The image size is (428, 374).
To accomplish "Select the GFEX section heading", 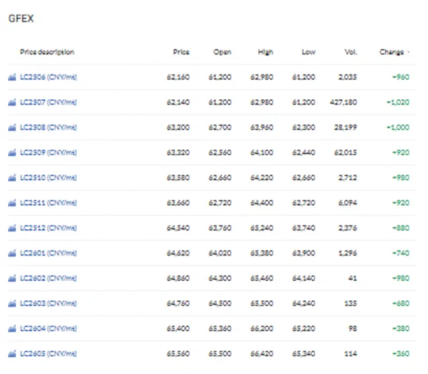I will [21, 19].
